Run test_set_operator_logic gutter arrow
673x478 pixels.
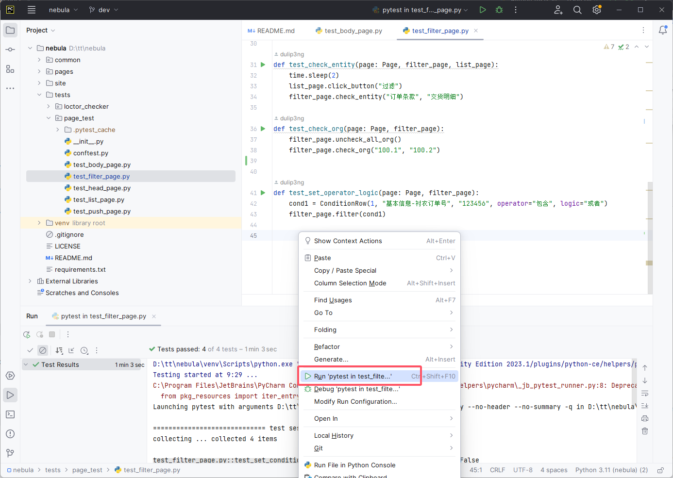click(x=263, y=193)
